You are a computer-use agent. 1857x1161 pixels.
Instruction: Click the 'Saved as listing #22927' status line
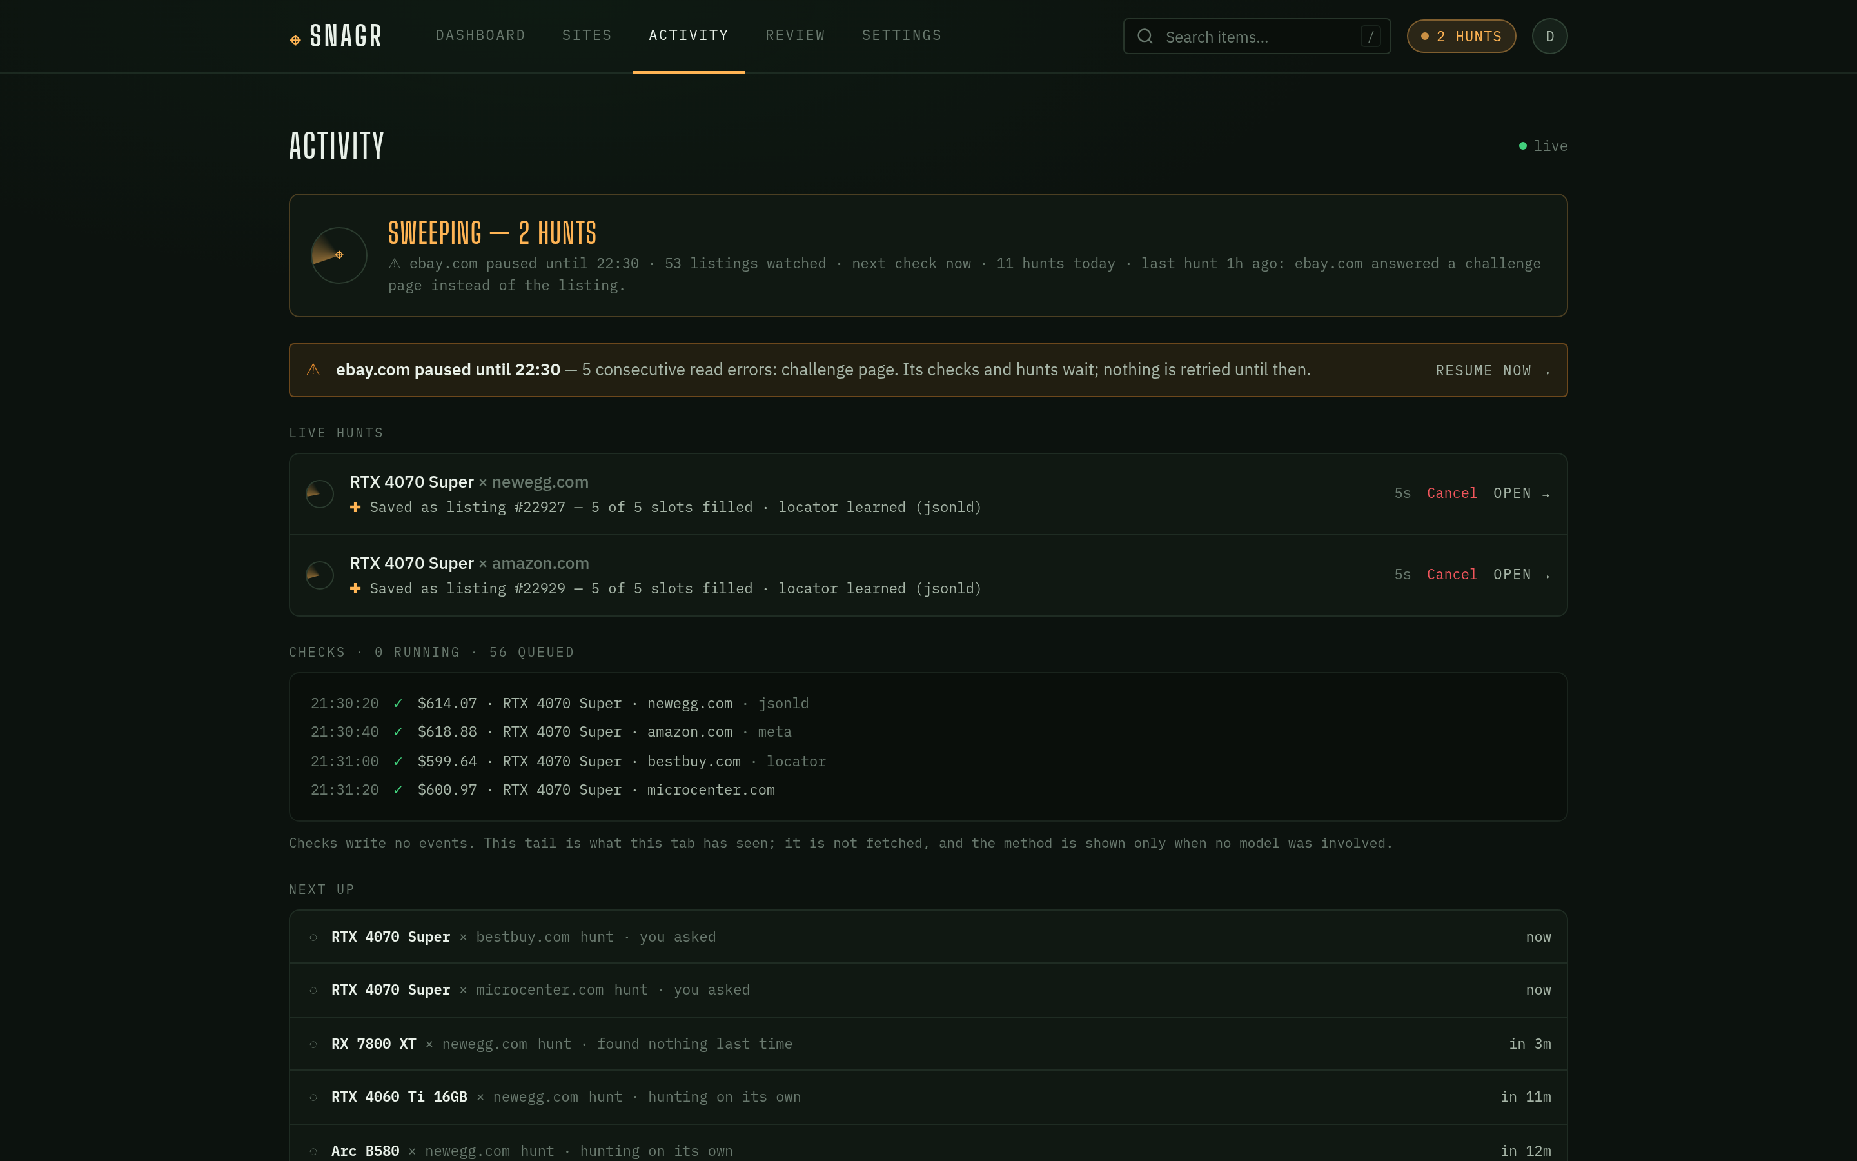coord(675,507)
